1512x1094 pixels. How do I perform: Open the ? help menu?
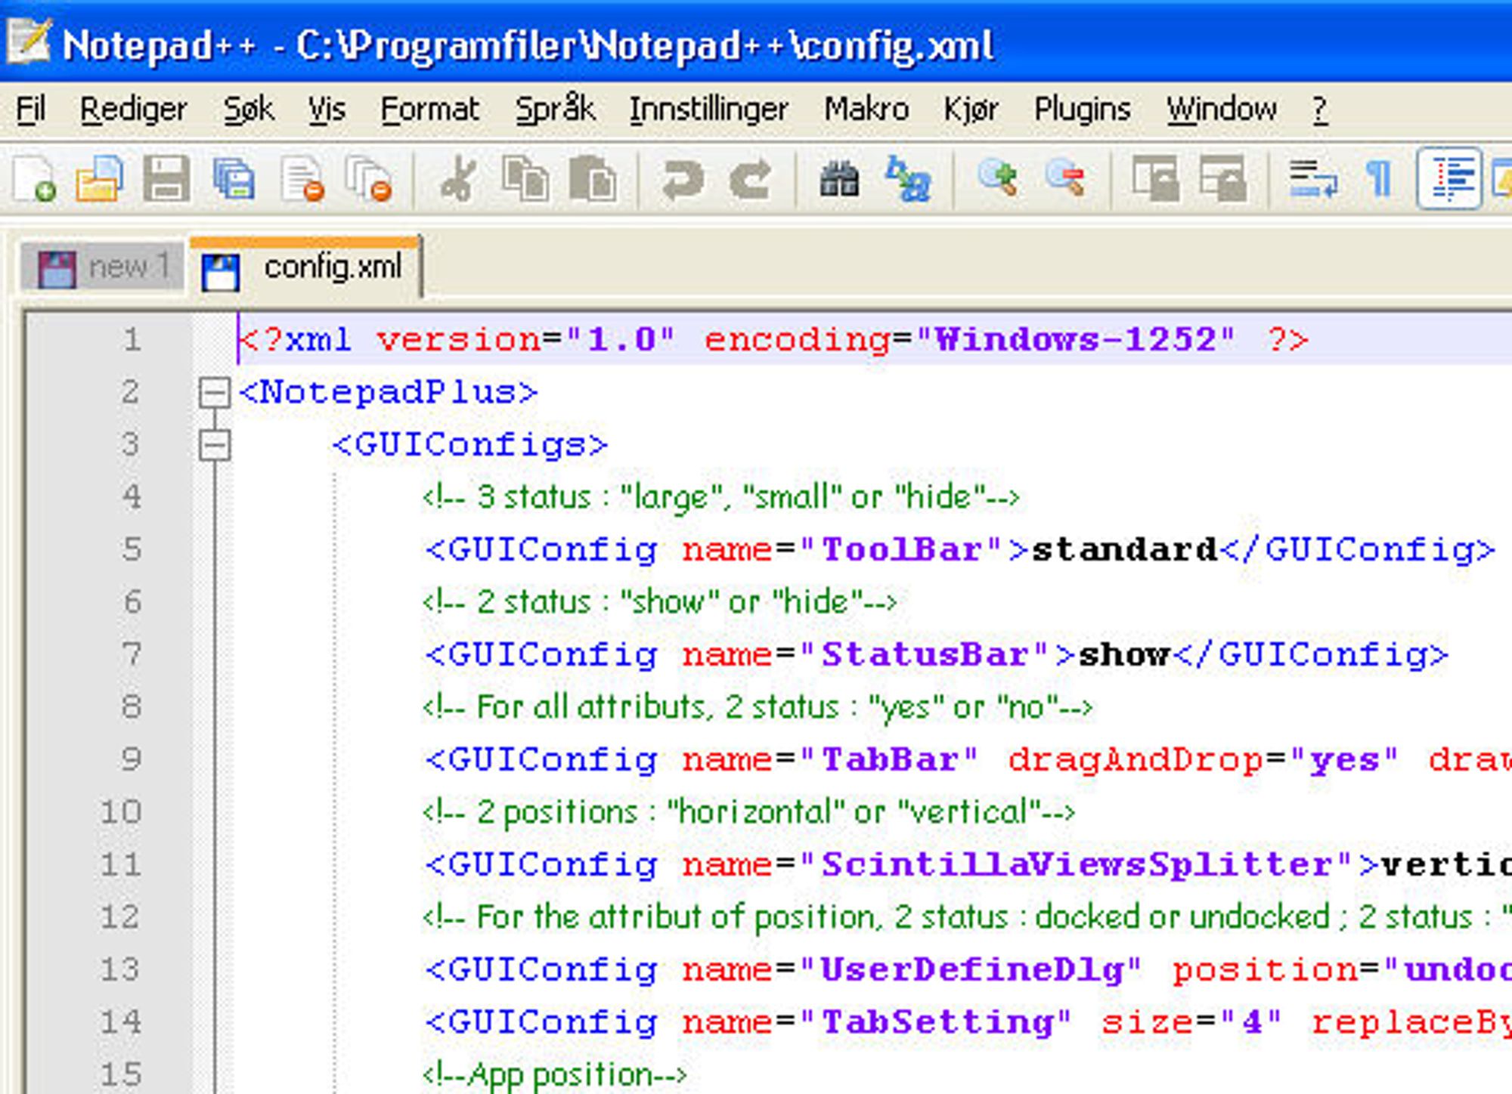coord(1320,110)
